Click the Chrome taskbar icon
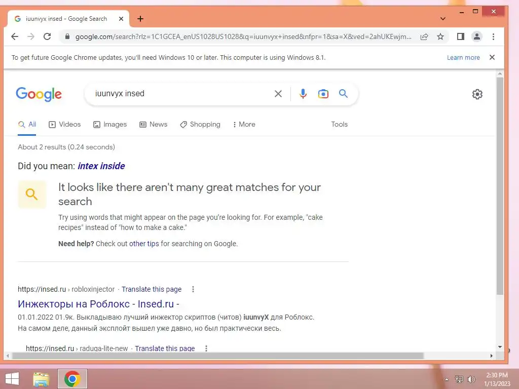This screenshot has width=519, height=389. tap(72, 379)
